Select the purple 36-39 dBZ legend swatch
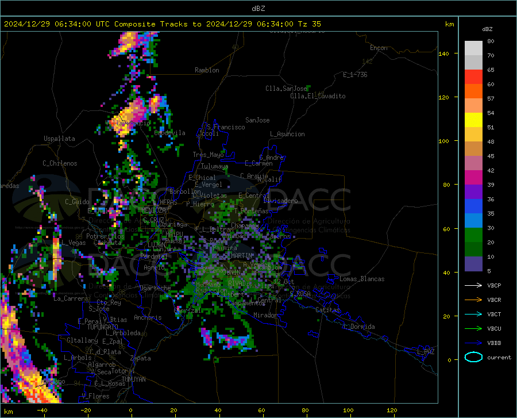The height and width of the screenshot is (418, 517). pyautogui.click(x=473, y=192)
